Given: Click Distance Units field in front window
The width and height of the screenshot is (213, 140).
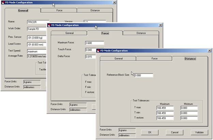Looking at the screenshot, I should [x=127, y=135].
